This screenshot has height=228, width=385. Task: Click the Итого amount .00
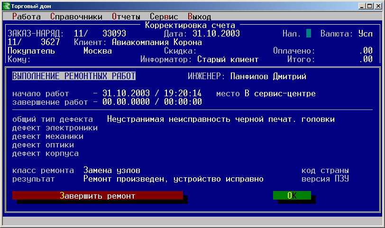coord(366,59)
